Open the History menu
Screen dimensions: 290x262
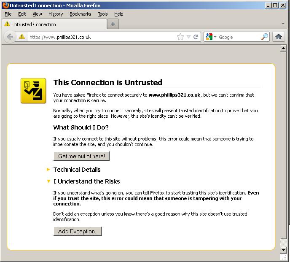pos(56,14)
